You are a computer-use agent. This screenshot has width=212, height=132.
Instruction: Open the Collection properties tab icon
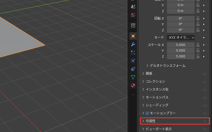[133, 25]
